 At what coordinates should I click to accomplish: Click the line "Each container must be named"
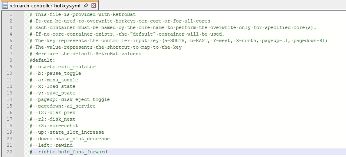click(x=173, y=28)
